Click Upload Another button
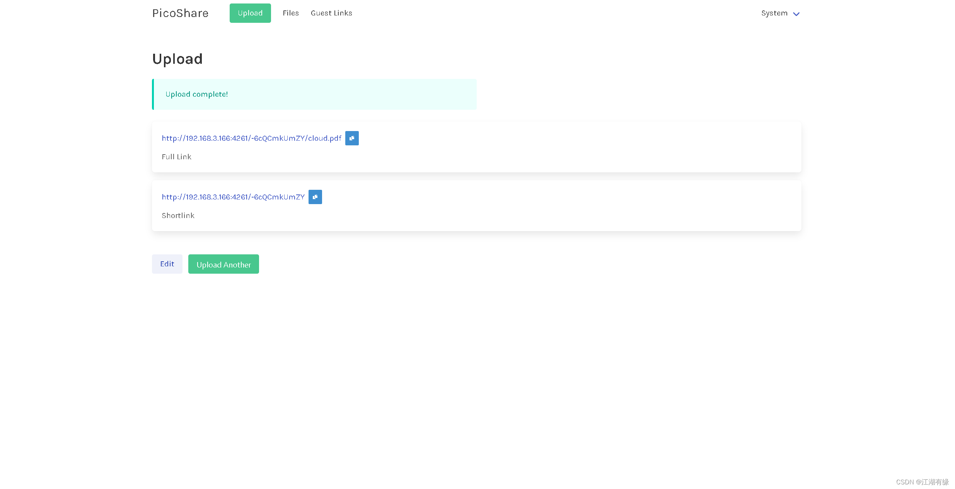Screen dimensions: 955x489 pos(223,264)
